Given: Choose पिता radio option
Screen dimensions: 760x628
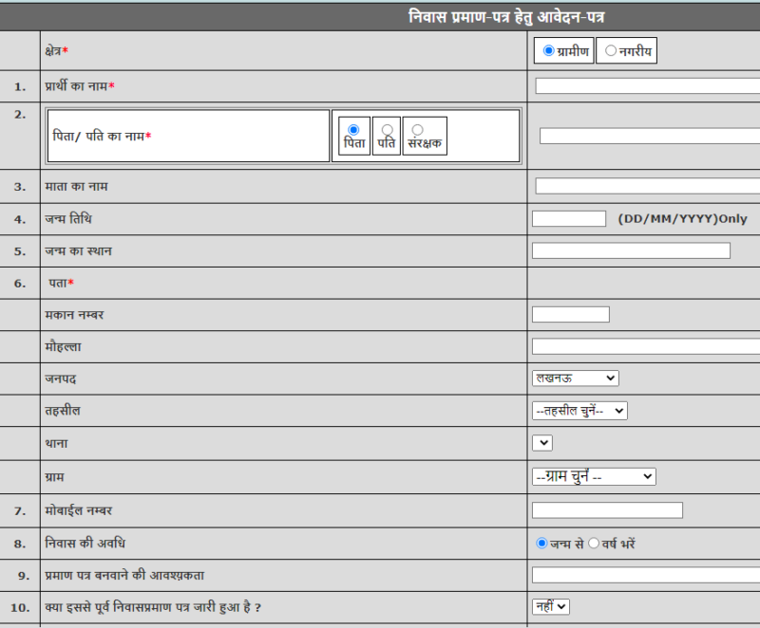Looking at the screenshot, I should pyautogui.click(x=353, y=130).
